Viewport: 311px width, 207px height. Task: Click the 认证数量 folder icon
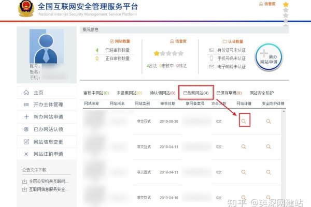click(225, 41)
